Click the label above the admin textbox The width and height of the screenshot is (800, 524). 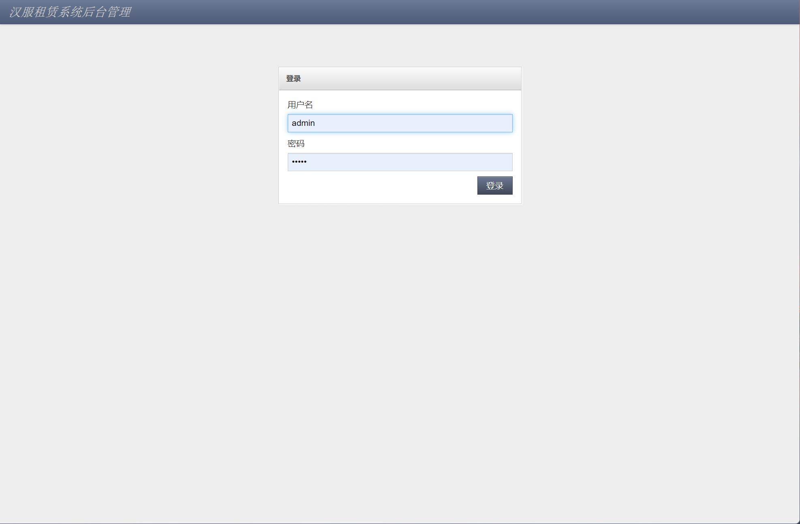[x=300, y=105]
